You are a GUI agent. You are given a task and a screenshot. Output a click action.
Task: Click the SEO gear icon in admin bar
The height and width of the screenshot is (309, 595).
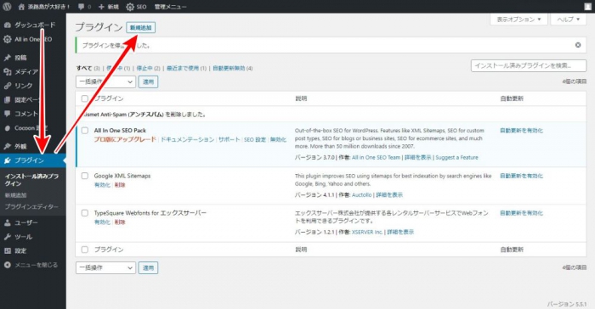coord(130,7)
